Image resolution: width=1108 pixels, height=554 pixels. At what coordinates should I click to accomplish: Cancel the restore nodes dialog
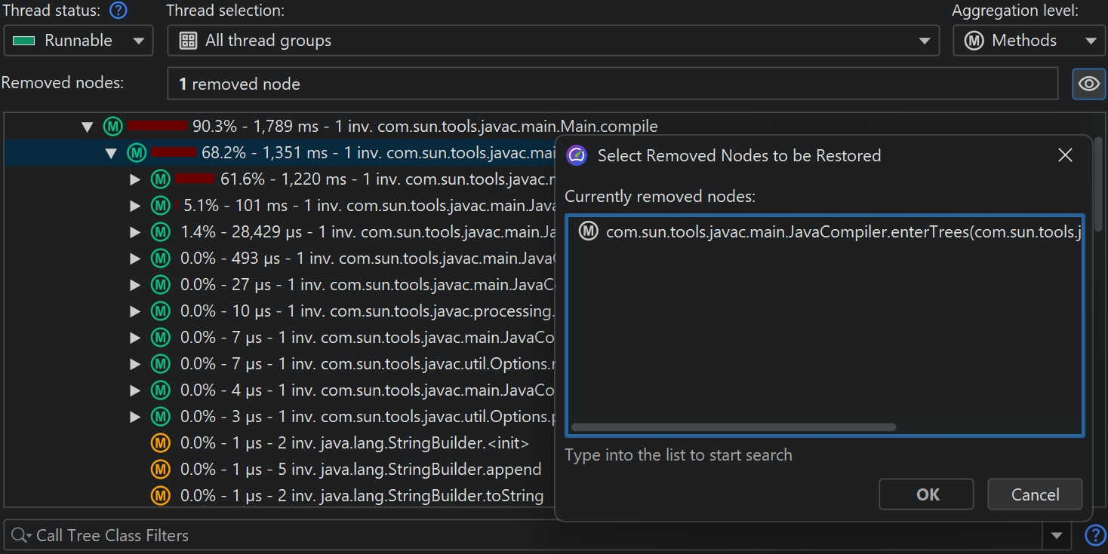coord(1035,494)
